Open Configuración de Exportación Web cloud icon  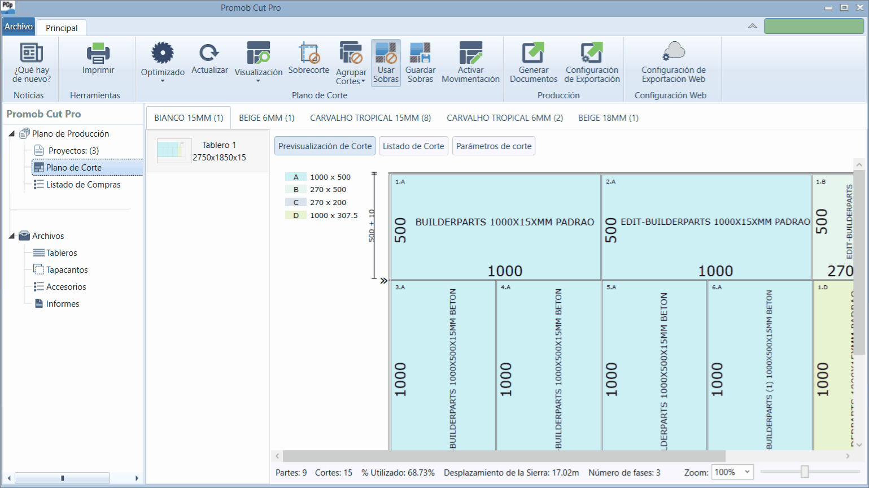click(674, 51)
